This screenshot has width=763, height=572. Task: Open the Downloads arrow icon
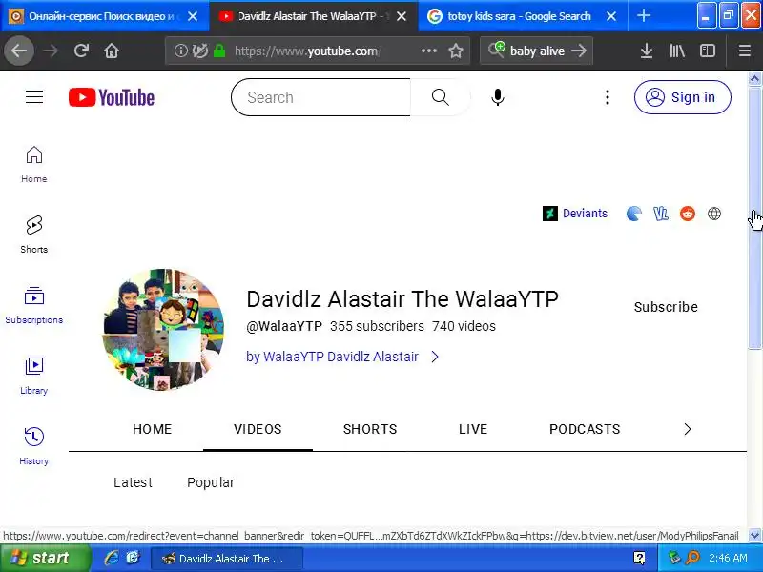(x=647, y=51)
